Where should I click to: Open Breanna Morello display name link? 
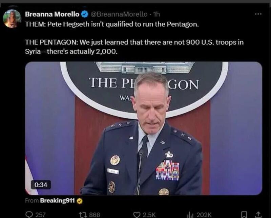click(x=52, y=14)
